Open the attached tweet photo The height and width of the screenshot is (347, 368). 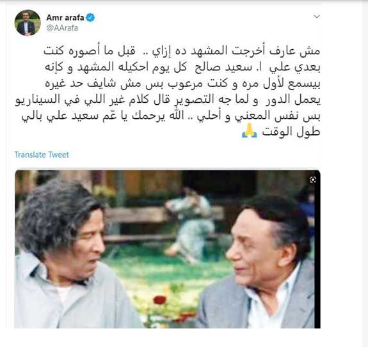[168, 249]
